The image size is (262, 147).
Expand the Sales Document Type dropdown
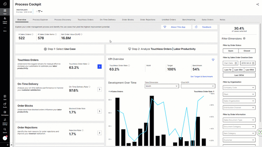[239, 120]
